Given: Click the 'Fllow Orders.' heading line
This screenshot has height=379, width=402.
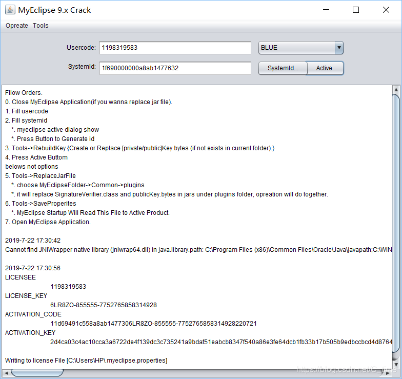Looking at the screenshot, I should [x=24, y=92].
